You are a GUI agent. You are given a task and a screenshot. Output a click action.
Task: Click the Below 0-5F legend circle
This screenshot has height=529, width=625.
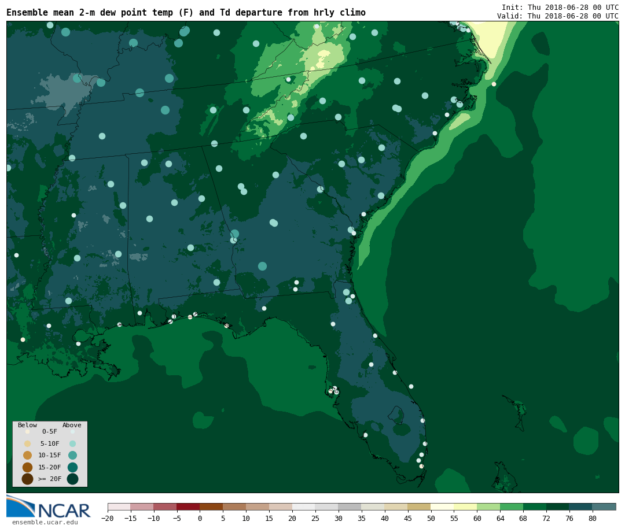coord(28,431)
